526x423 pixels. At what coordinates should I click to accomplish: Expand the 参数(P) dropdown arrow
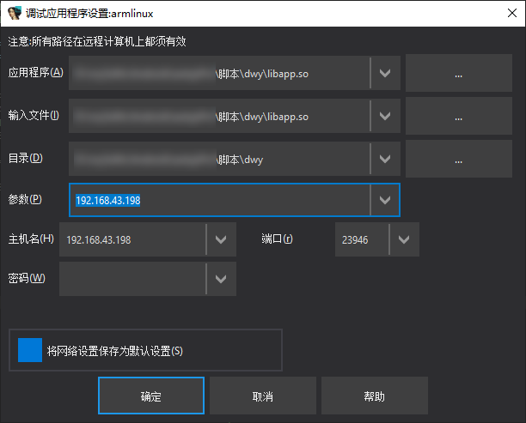coord(385,200)
